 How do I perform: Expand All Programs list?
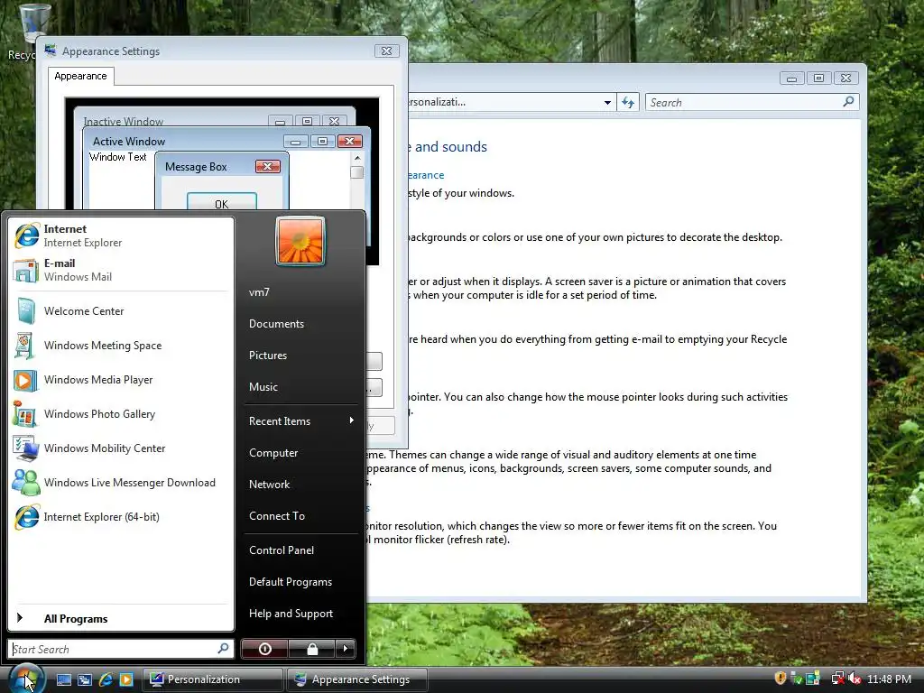pyautogui.click(x=121, y=619)
